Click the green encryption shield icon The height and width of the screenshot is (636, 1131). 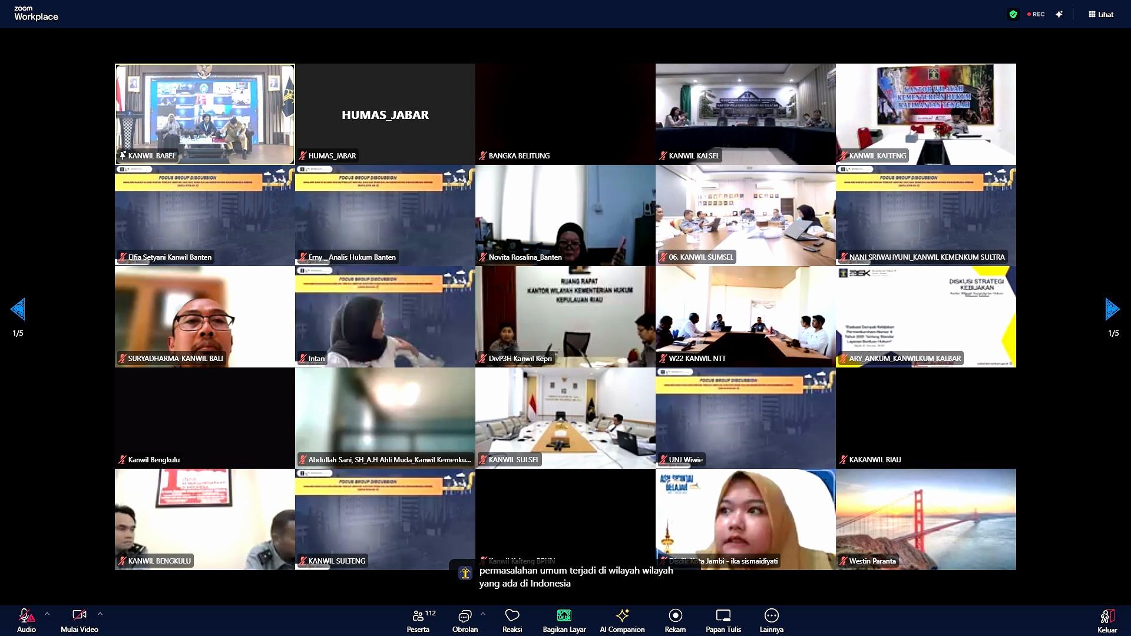pyautogui.click(x=1013, y=14)
